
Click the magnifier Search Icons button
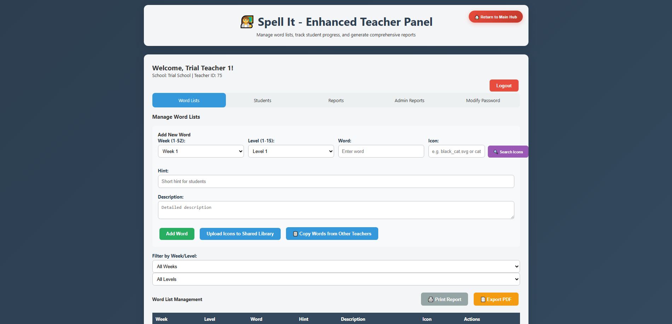508,152
